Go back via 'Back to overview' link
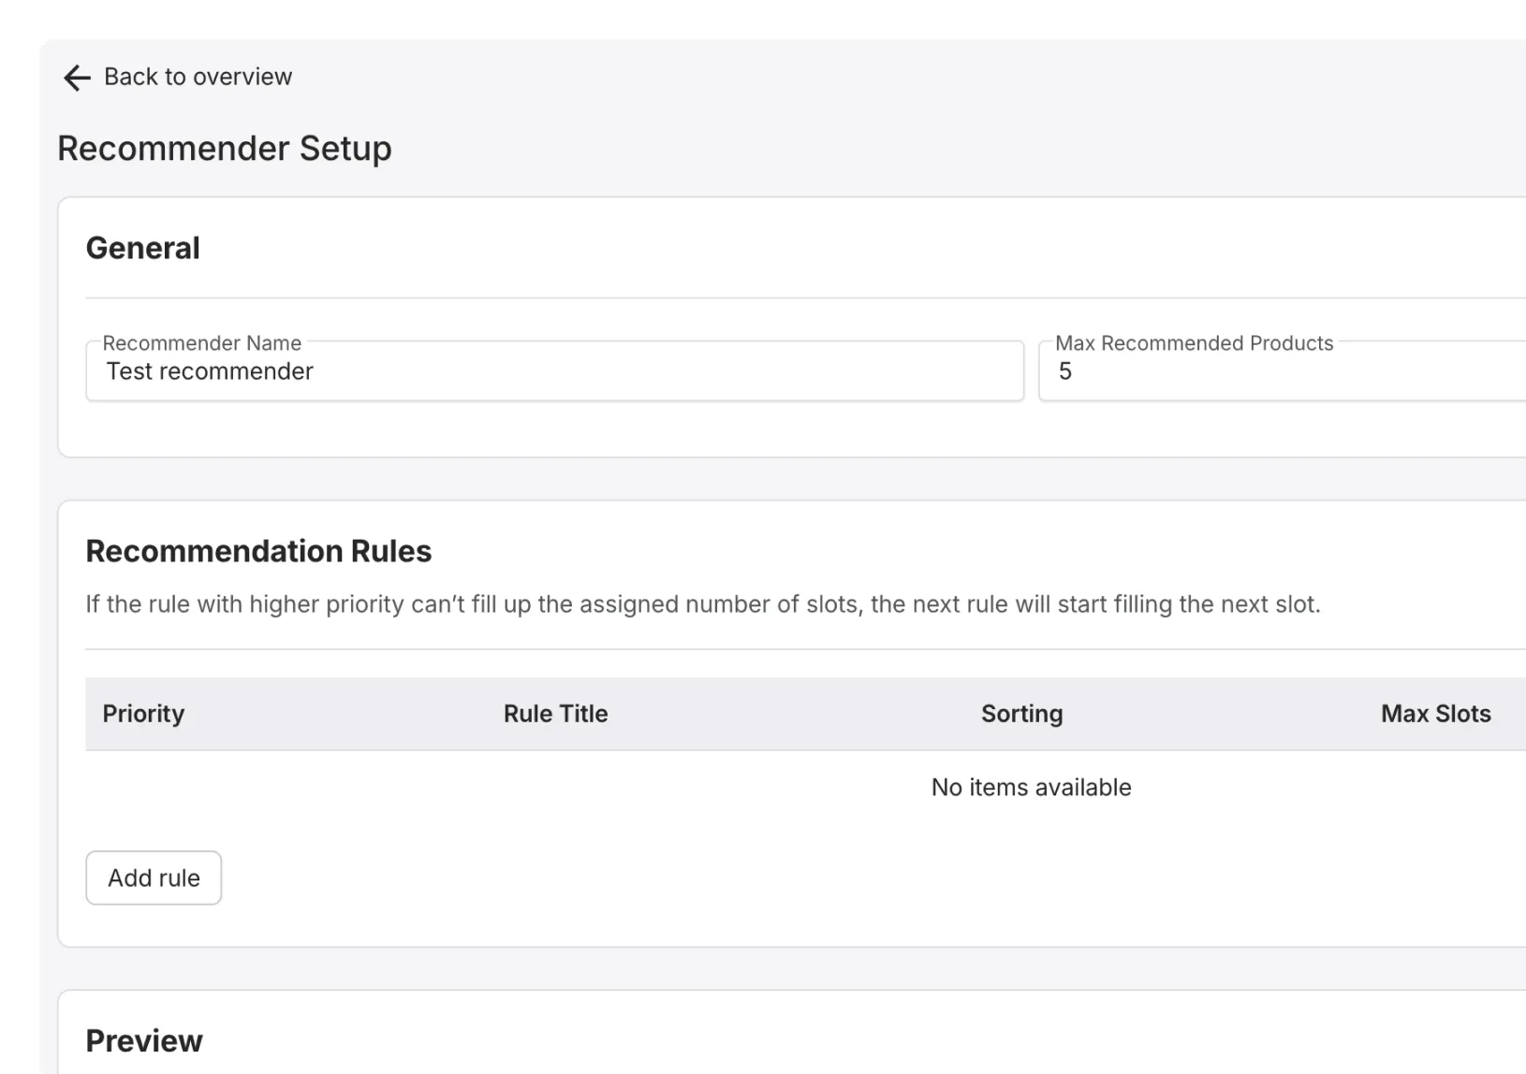 pos(198,77)
